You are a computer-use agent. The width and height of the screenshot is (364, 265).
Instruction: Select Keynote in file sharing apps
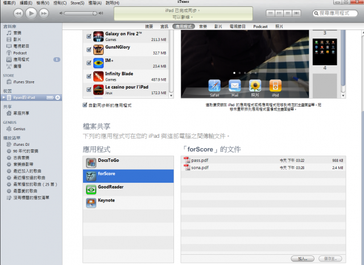coord(128,203)
